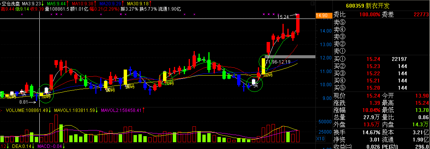Screen dimensions: 430x149
Task: Click the X10 volume scale label
Action: (321, 139)
